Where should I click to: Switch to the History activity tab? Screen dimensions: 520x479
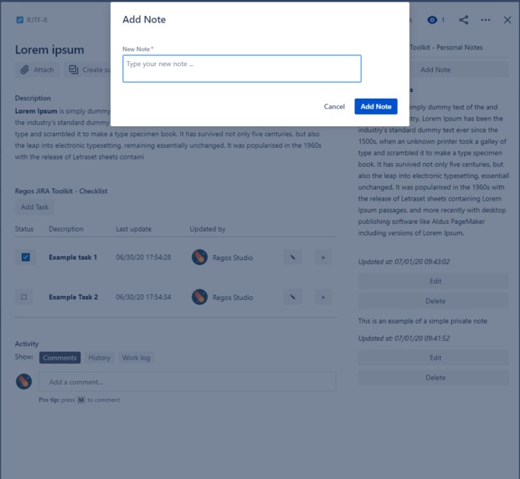click(x=99, y=358)
